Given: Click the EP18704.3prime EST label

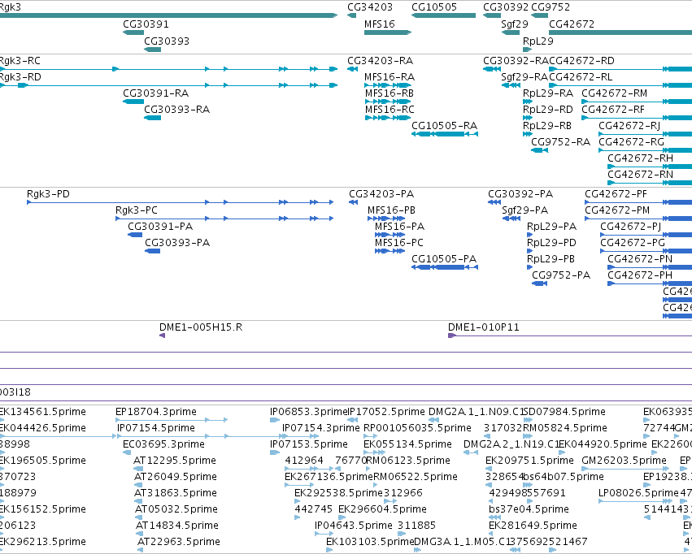Looking at the screenshot, I should tap(156, 412).
